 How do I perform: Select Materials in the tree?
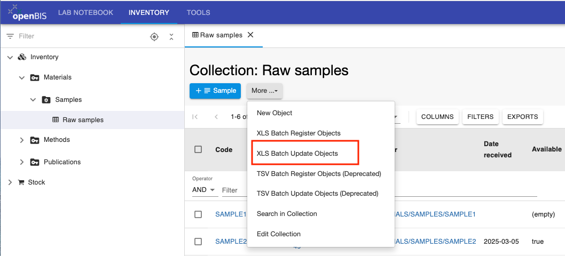(58, 77)
